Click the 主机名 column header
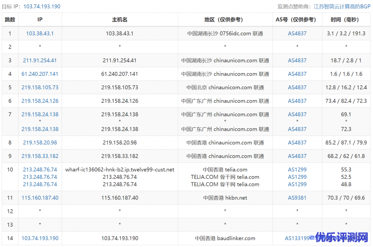Screen dimensions: 373x247 pyautogui.click(x=119, y=20)
